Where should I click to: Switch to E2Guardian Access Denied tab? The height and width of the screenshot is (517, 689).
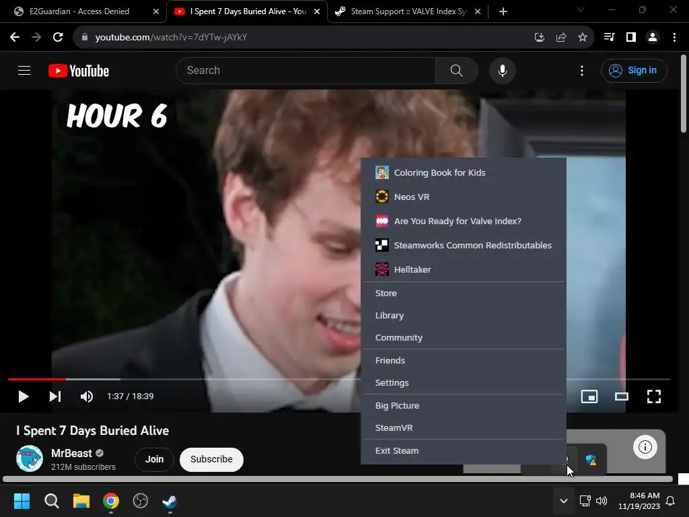point(79,11)
